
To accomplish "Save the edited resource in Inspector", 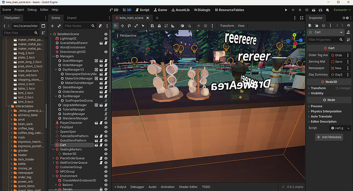I will click(x=323, y=26).
